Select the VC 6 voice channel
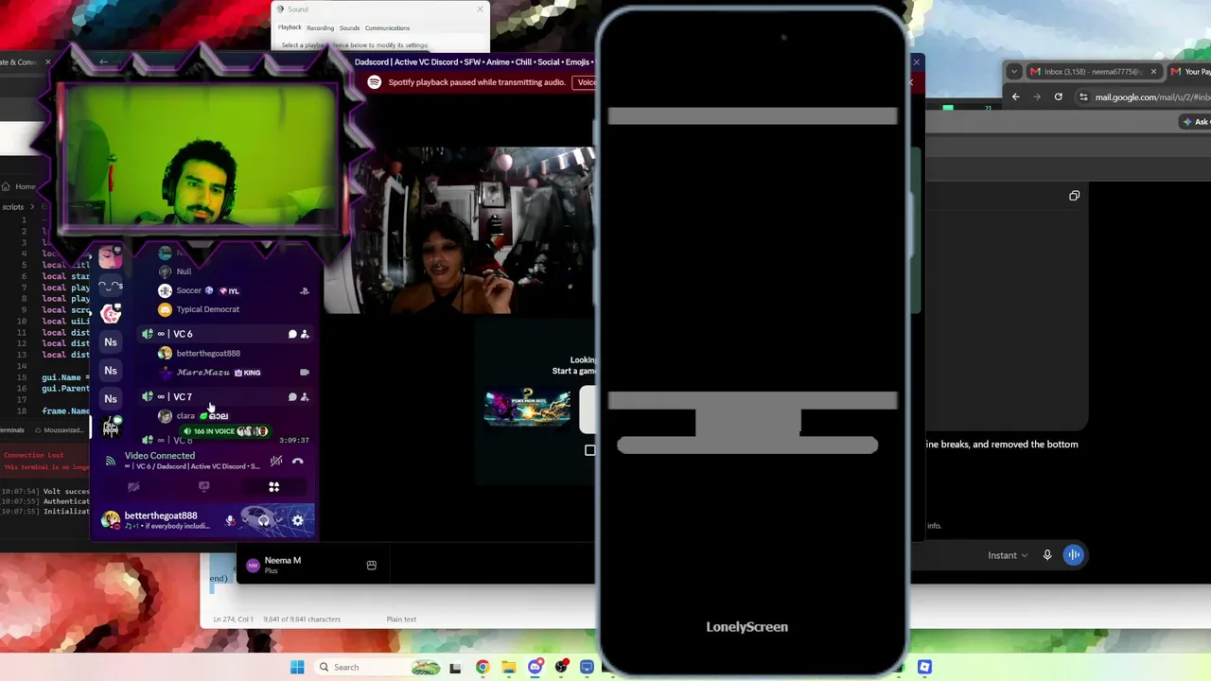This screenshot has height=681, width=1211. 225,334
